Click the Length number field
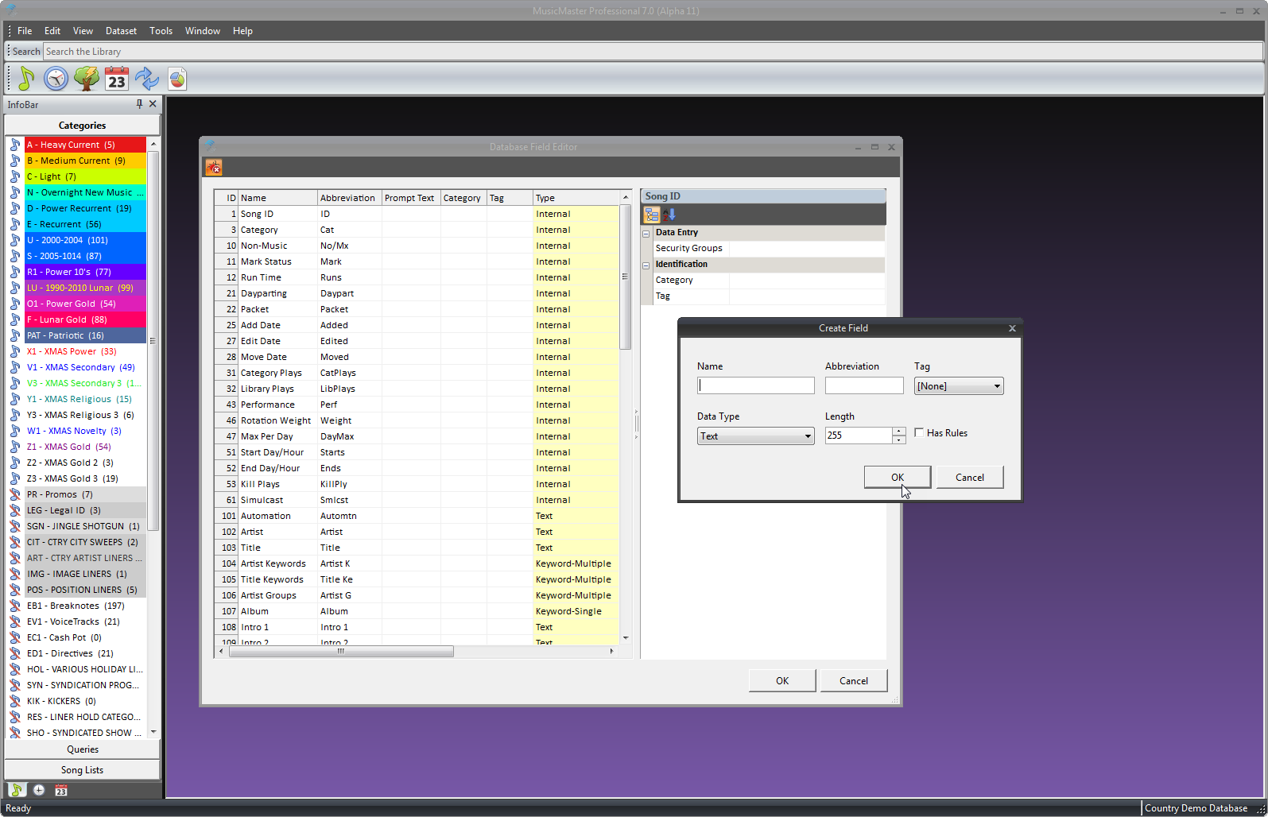1268x817 pixels. [x=859, y=436]
